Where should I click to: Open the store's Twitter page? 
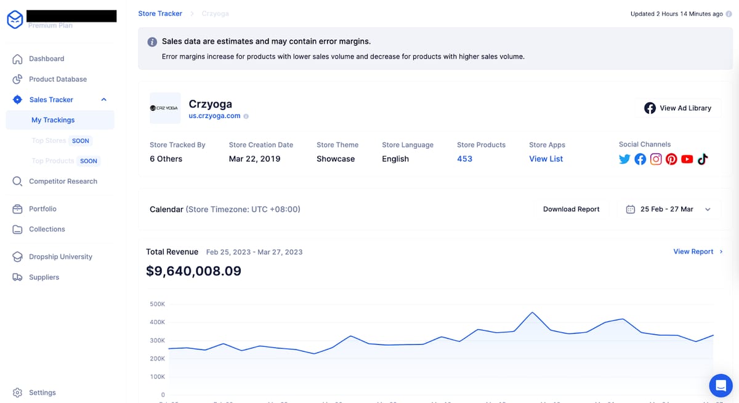624,159
